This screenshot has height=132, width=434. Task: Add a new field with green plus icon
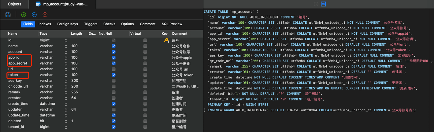click(x=24, y=15)
